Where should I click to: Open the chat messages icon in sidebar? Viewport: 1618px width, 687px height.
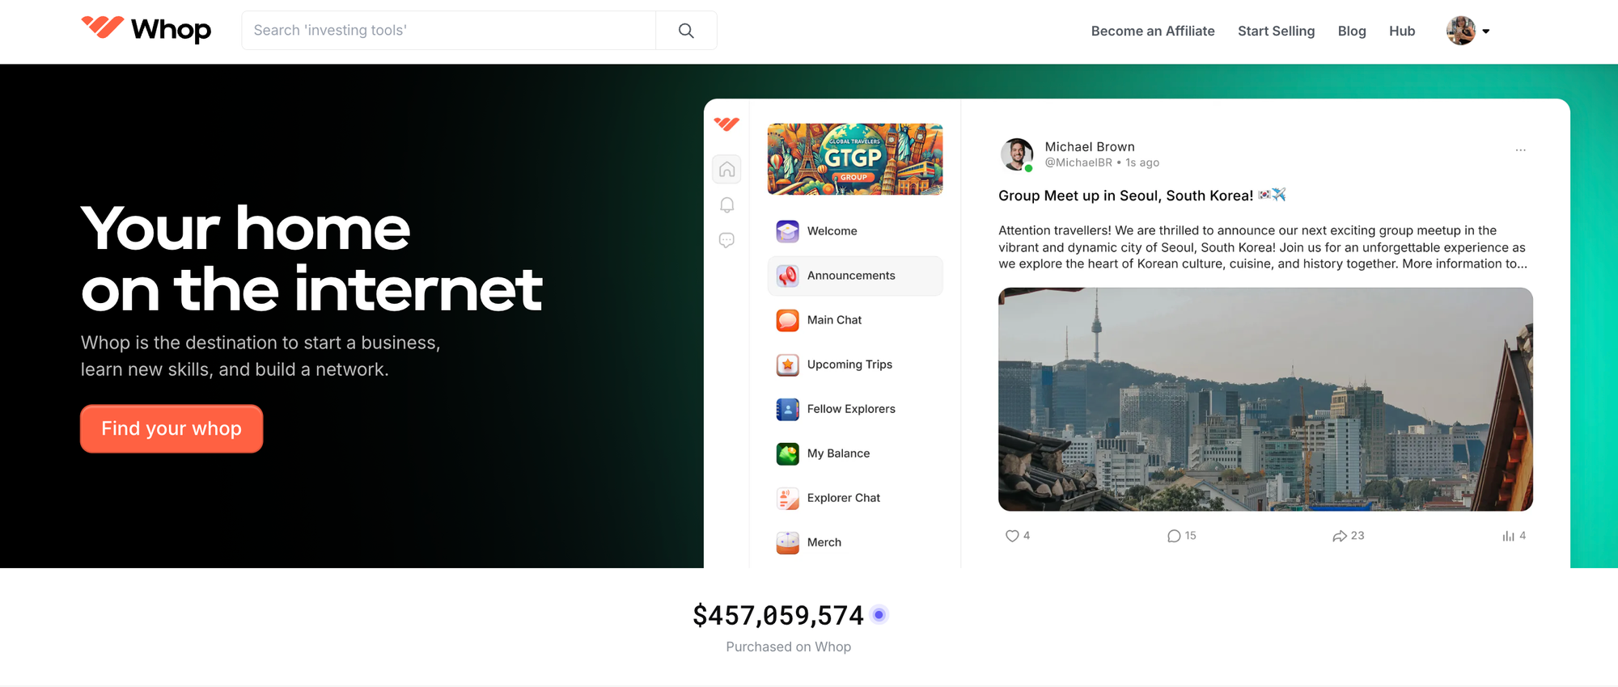tap(727, 240)
